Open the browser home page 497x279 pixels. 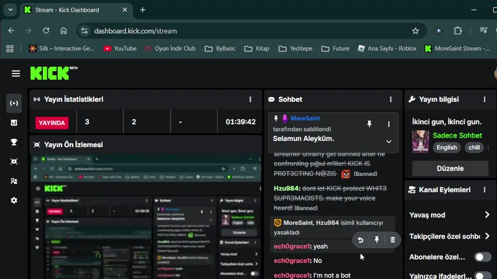pyautogui.click(x=64, y=31)
